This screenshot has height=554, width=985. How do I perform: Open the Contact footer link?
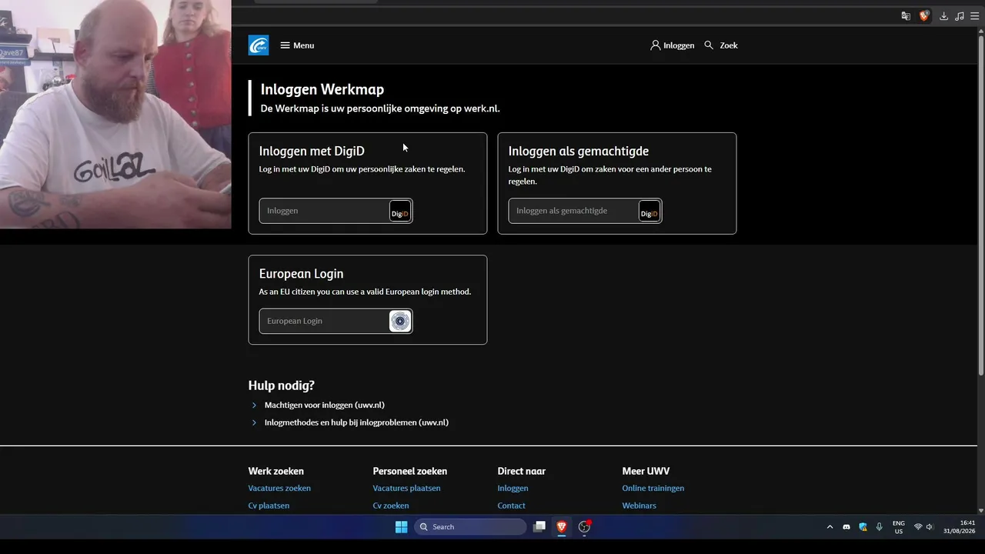click(x=512, y=506)
